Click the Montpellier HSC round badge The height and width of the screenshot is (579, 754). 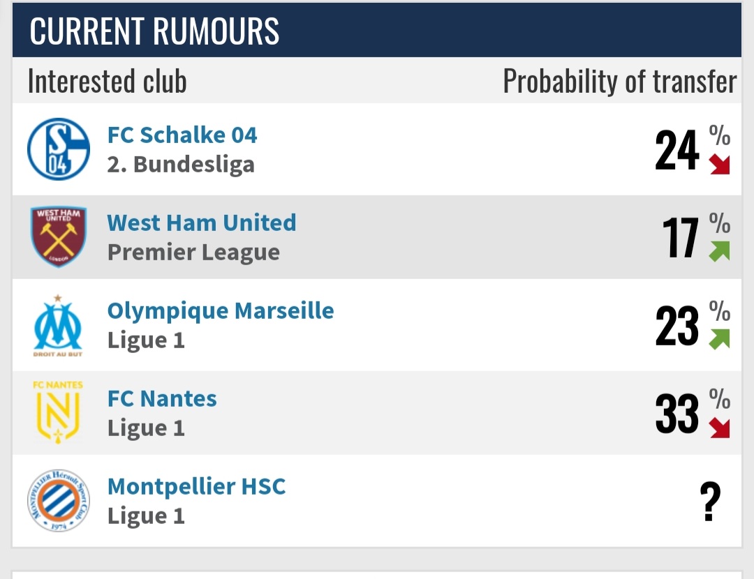coord(58,500)
